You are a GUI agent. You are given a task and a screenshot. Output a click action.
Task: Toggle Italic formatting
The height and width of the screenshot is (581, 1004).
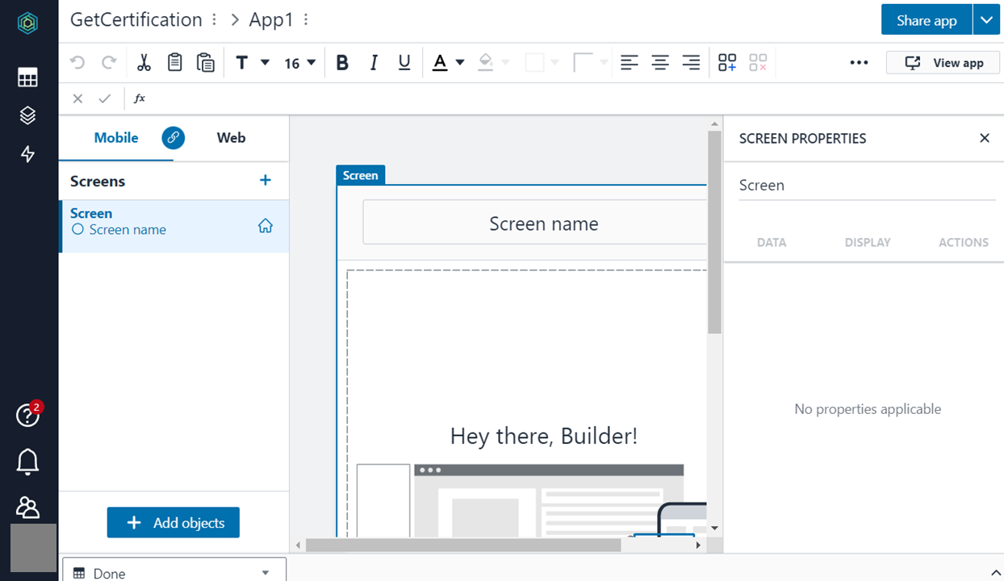coord(374,63)
